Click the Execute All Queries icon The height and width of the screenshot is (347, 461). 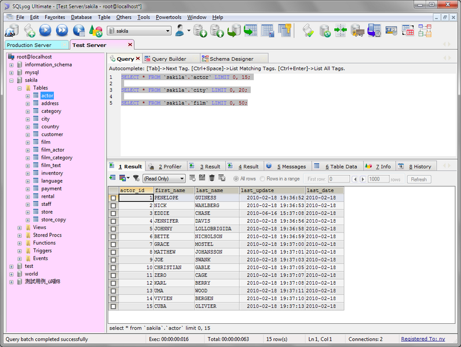(61, 30)
